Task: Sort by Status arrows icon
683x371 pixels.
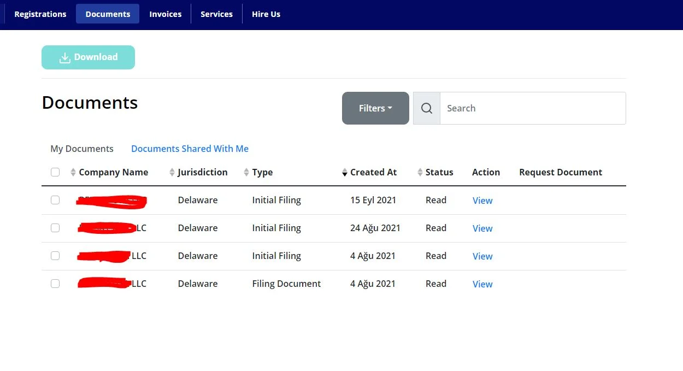Action: (420, 173)
